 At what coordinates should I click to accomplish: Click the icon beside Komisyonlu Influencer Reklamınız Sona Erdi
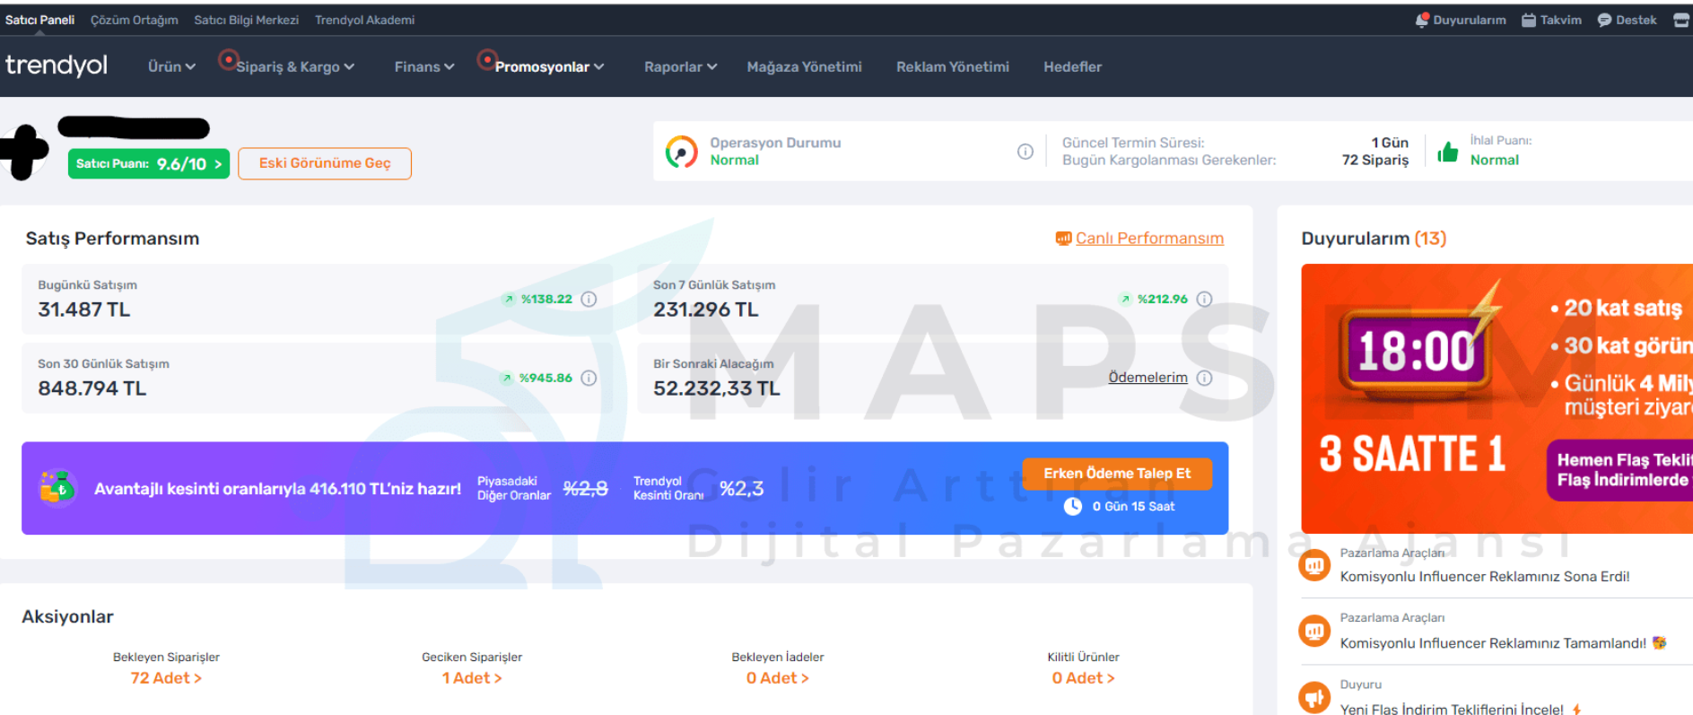click(x=1314, y=565)
